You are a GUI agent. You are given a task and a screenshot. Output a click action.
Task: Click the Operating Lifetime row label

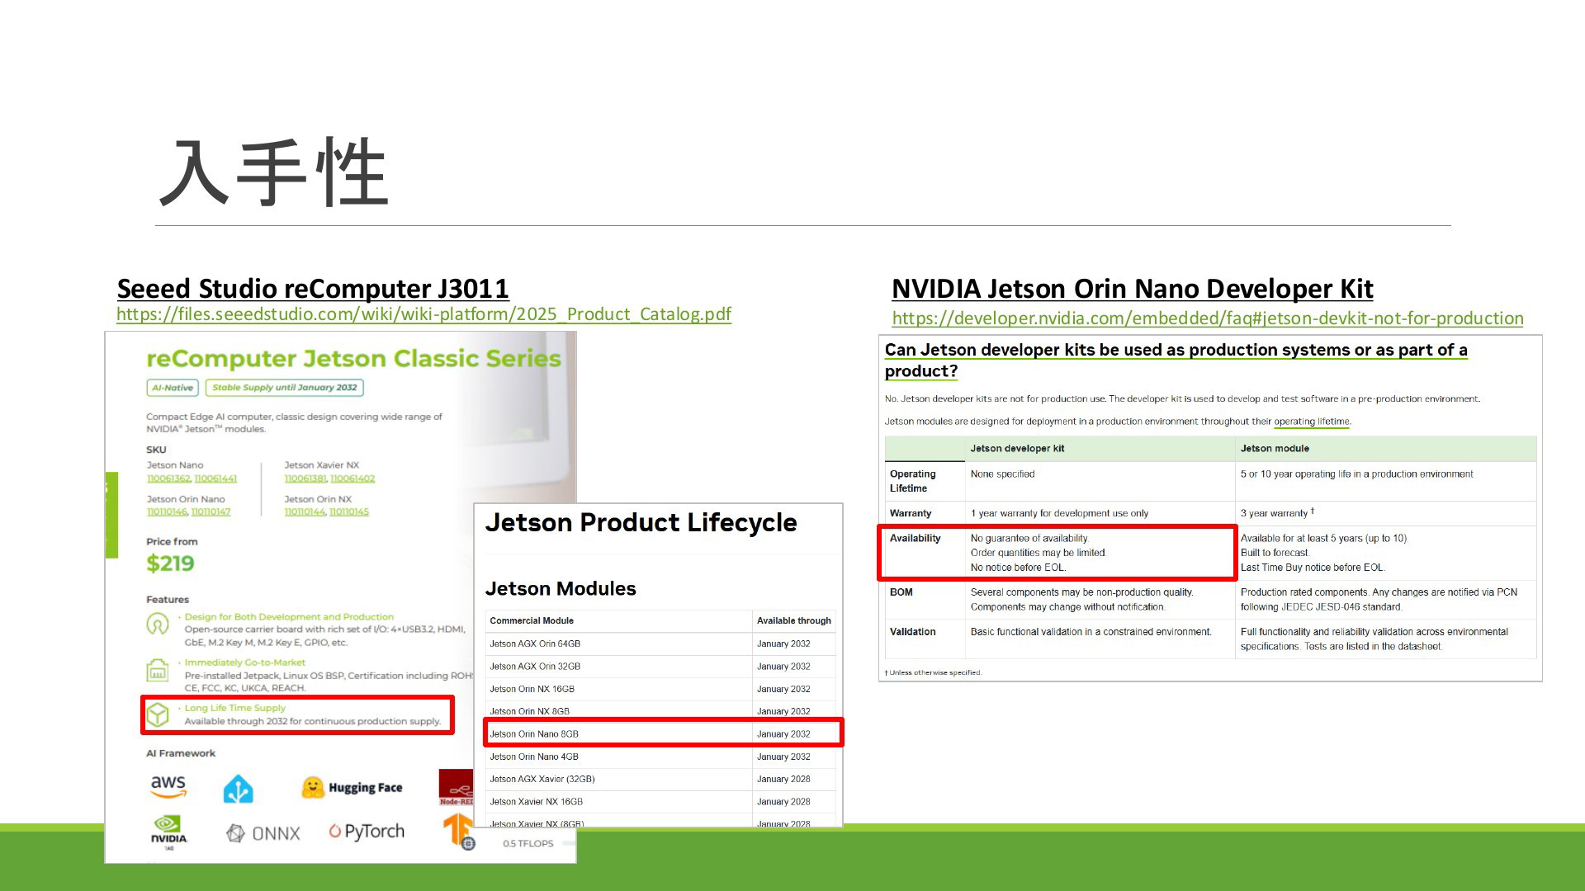coord(913,481)
